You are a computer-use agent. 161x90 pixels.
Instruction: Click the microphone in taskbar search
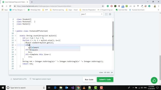(x=44, y=88)
